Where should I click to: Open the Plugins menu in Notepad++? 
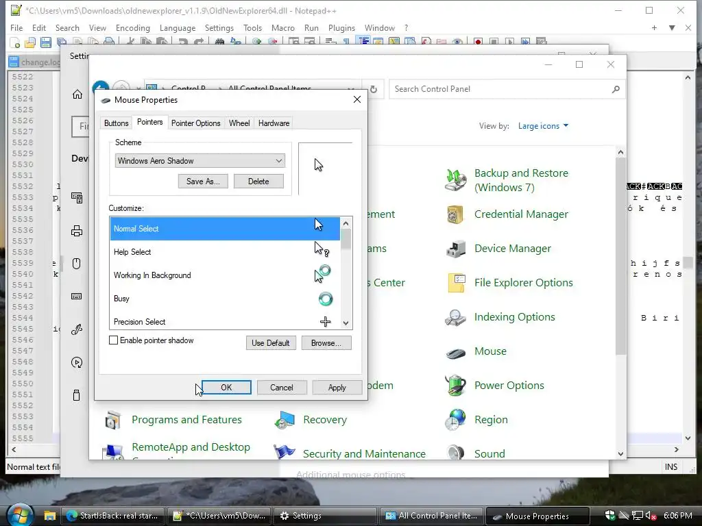pos(341,27)
